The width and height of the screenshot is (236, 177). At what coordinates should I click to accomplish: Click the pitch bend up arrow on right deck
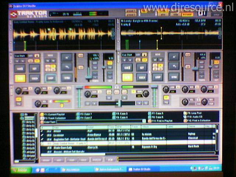click(174, 57)
